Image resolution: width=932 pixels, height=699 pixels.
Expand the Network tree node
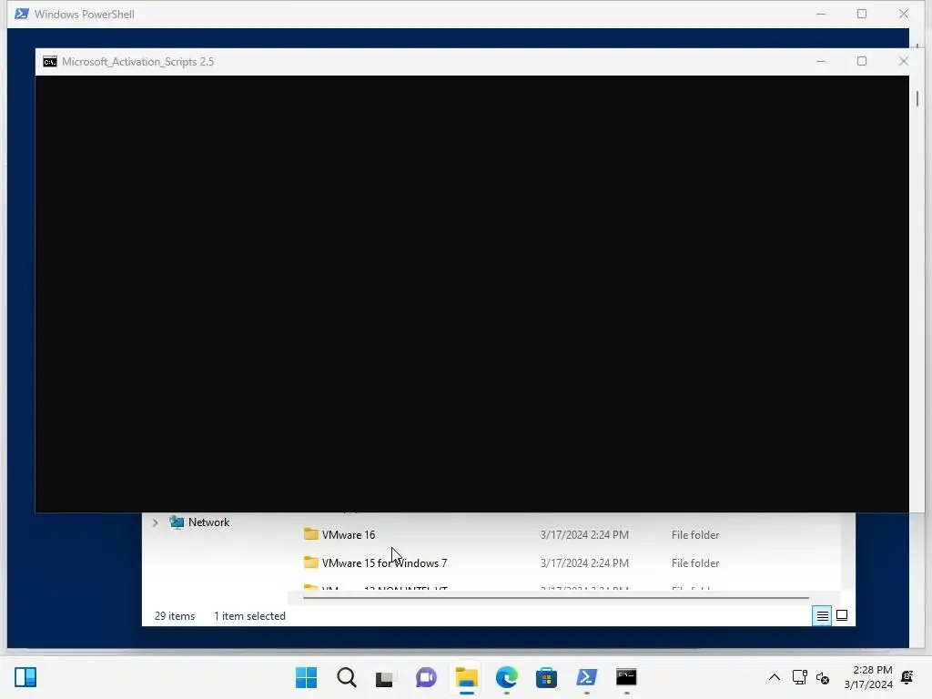(x=155, y=522)
